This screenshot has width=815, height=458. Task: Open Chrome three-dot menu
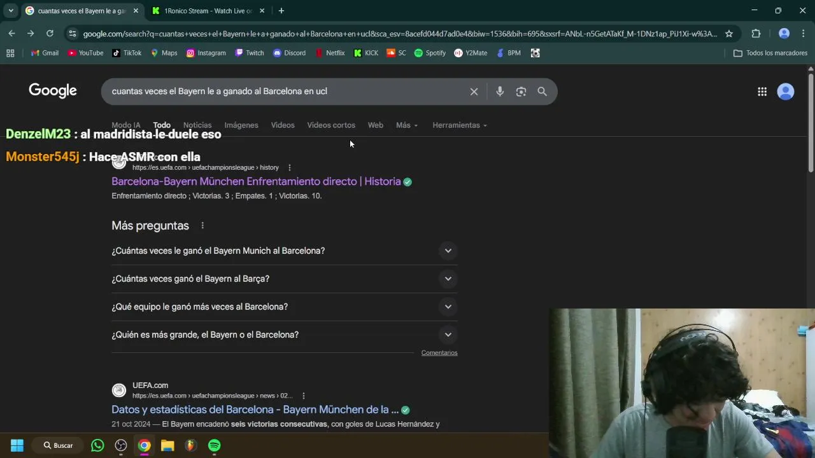pos(803,34)
